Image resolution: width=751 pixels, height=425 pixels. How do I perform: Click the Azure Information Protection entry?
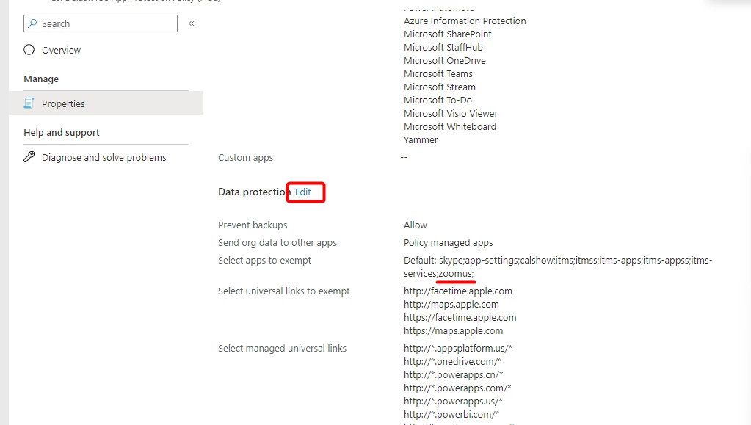[x=465, y=21]
